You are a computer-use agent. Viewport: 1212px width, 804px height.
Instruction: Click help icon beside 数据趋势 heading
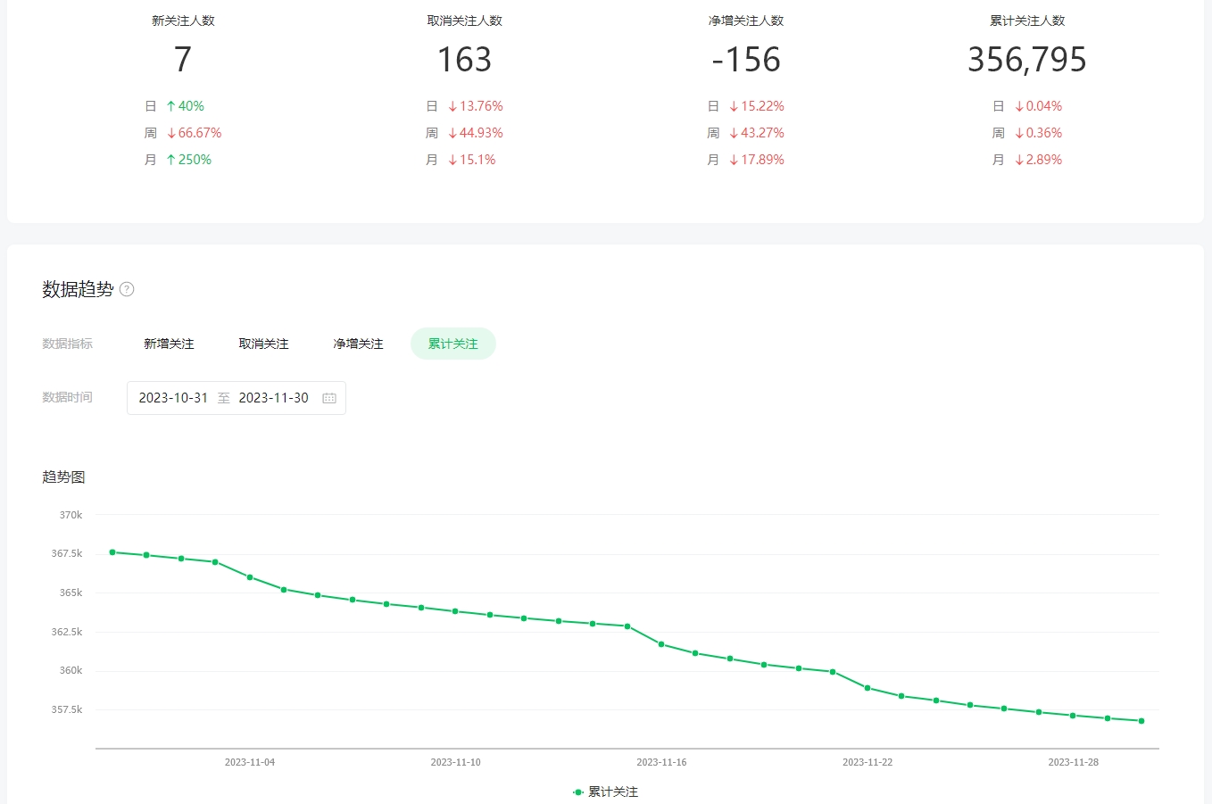tap(127, 289)
